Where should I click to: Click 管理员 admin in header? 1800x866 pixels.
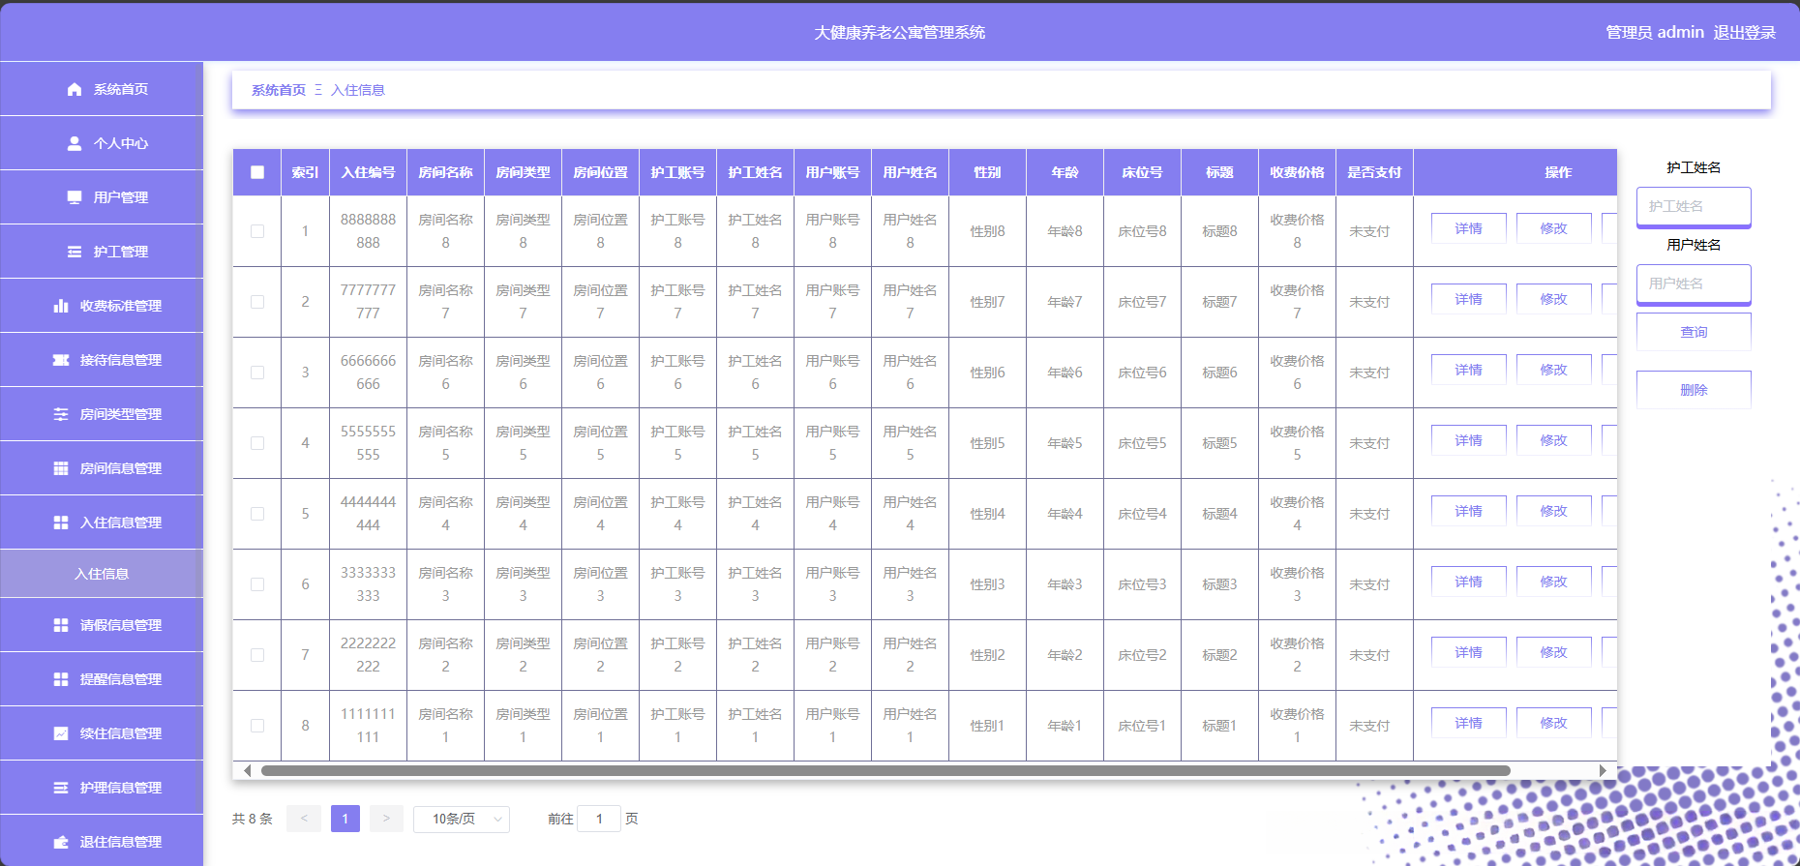(1655, 32)
